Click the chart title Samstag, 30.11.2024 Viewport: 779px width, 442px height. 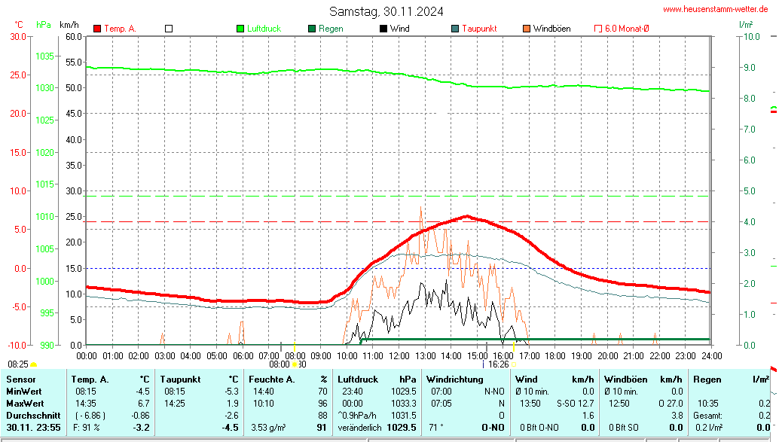(386, 11)
